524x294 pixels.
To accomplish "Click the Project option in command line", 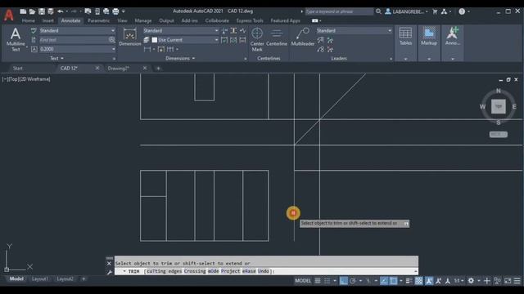I will [x=230, y=271].
